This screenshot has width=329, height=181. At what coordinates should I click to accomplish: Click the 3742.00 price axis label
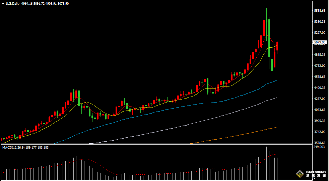(320, 132)
